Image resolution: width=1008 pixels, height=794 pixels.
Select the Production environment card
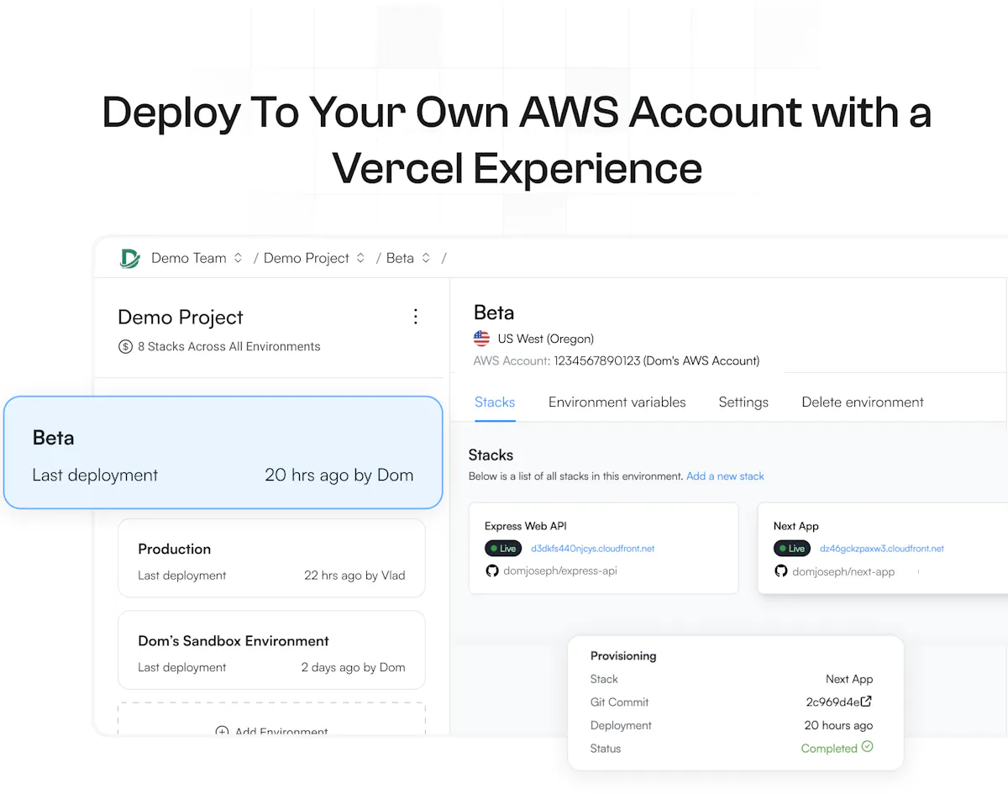coord(271,558)
